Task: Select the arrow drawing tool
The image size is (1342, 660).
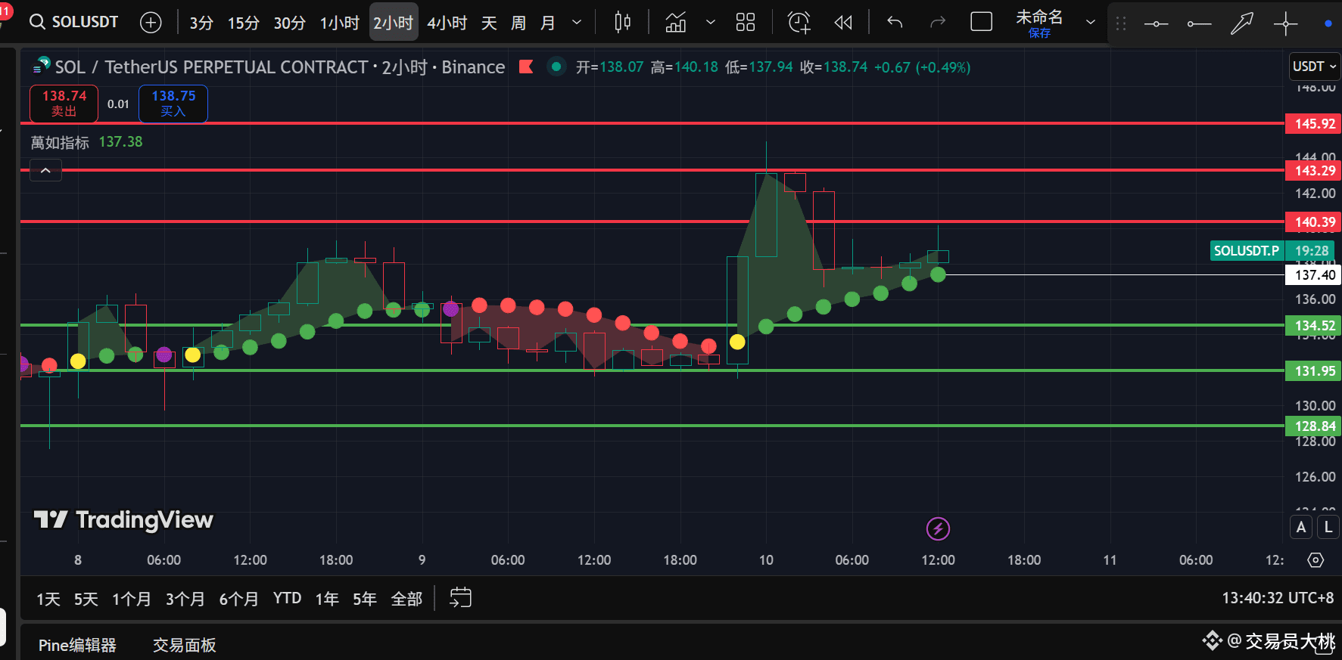Action: 1242,24
